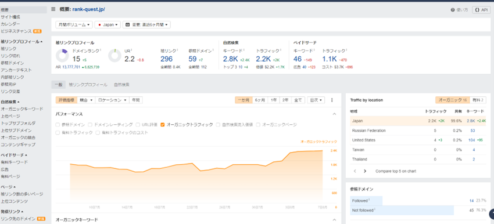Click the UR donut chart
The height and width of the screenshot is (224, 494).
coord(114,56)
